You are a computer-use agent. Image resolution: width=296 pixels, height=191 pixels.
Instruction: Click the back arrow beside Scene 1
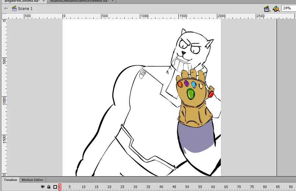[x=6, y=8]
